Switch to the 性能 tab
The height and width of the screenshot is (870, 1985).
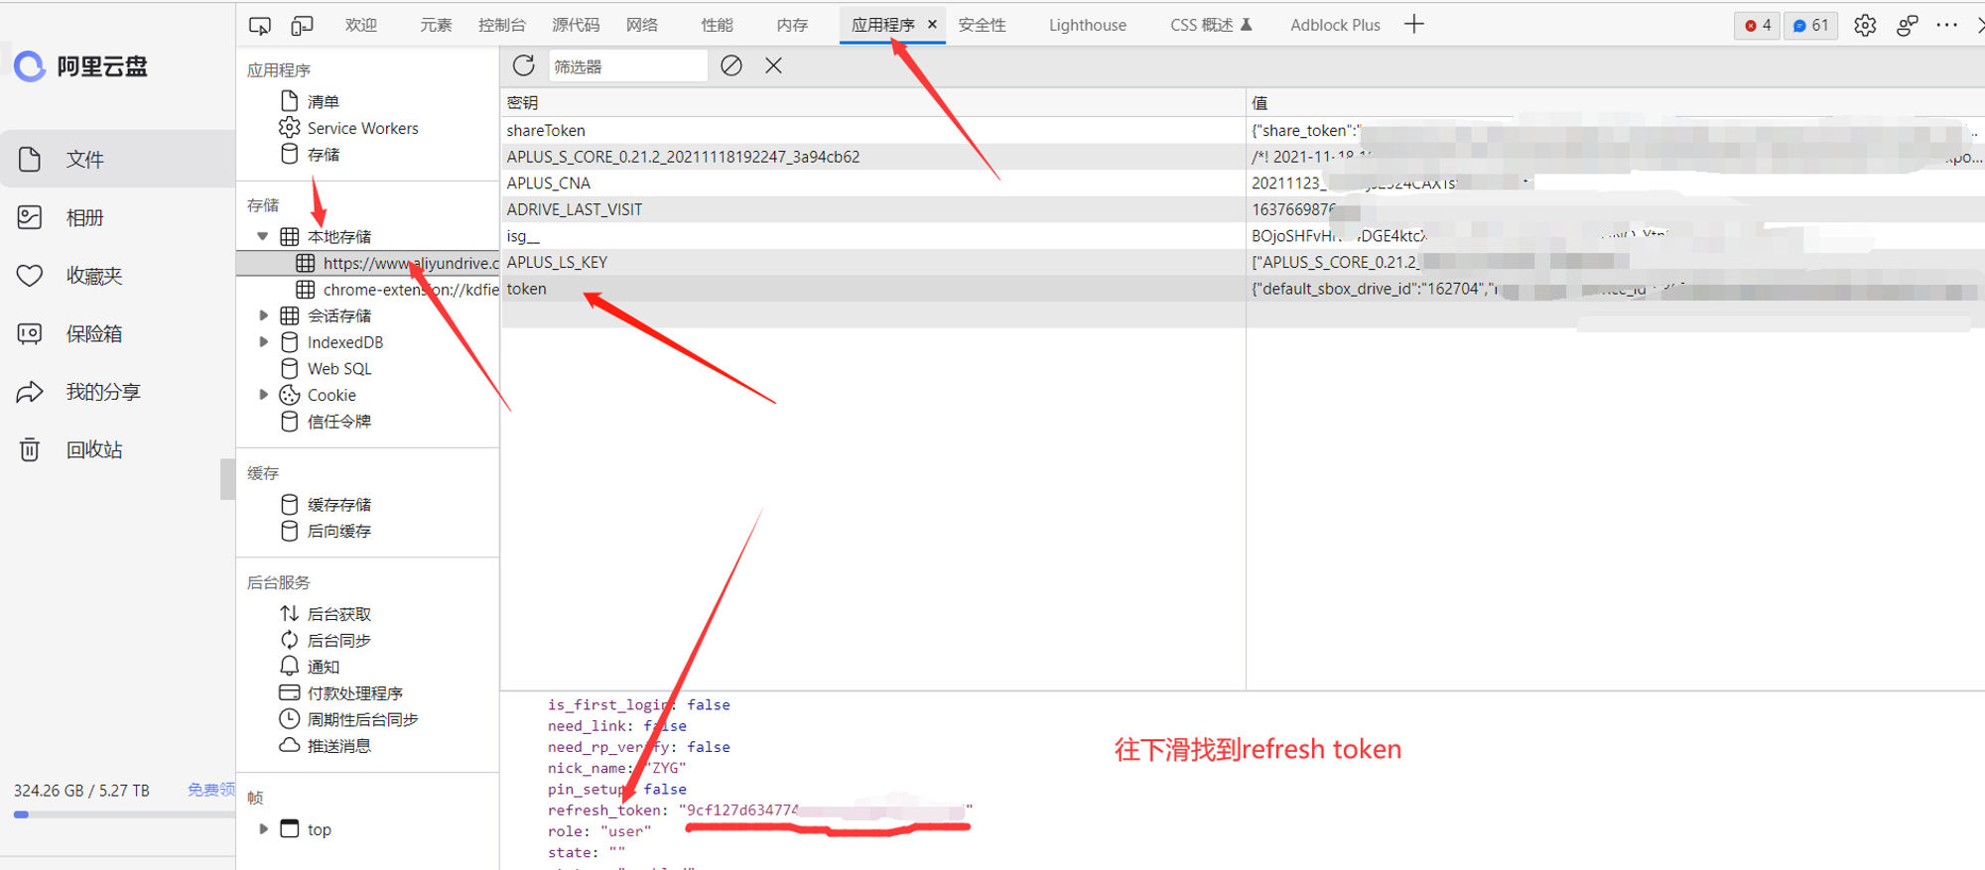tap(718, 25)
